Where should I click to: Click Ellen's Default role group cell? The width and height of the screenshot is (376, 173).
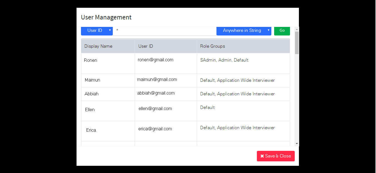[243, 111]
